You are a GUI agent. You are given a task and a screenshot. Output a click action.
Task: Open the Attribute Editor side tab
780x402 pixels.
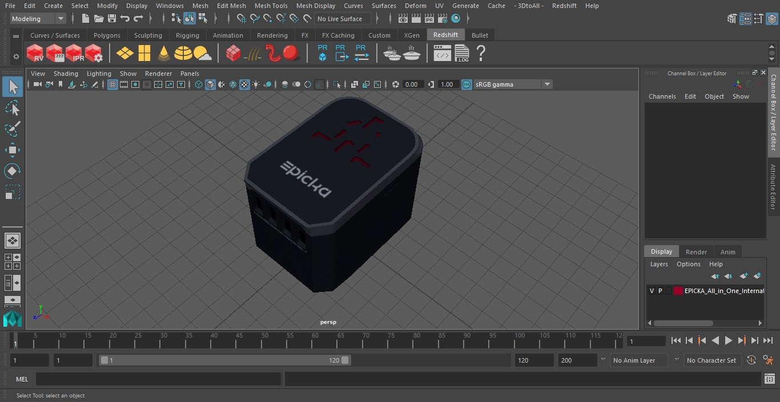click(774, 187)
